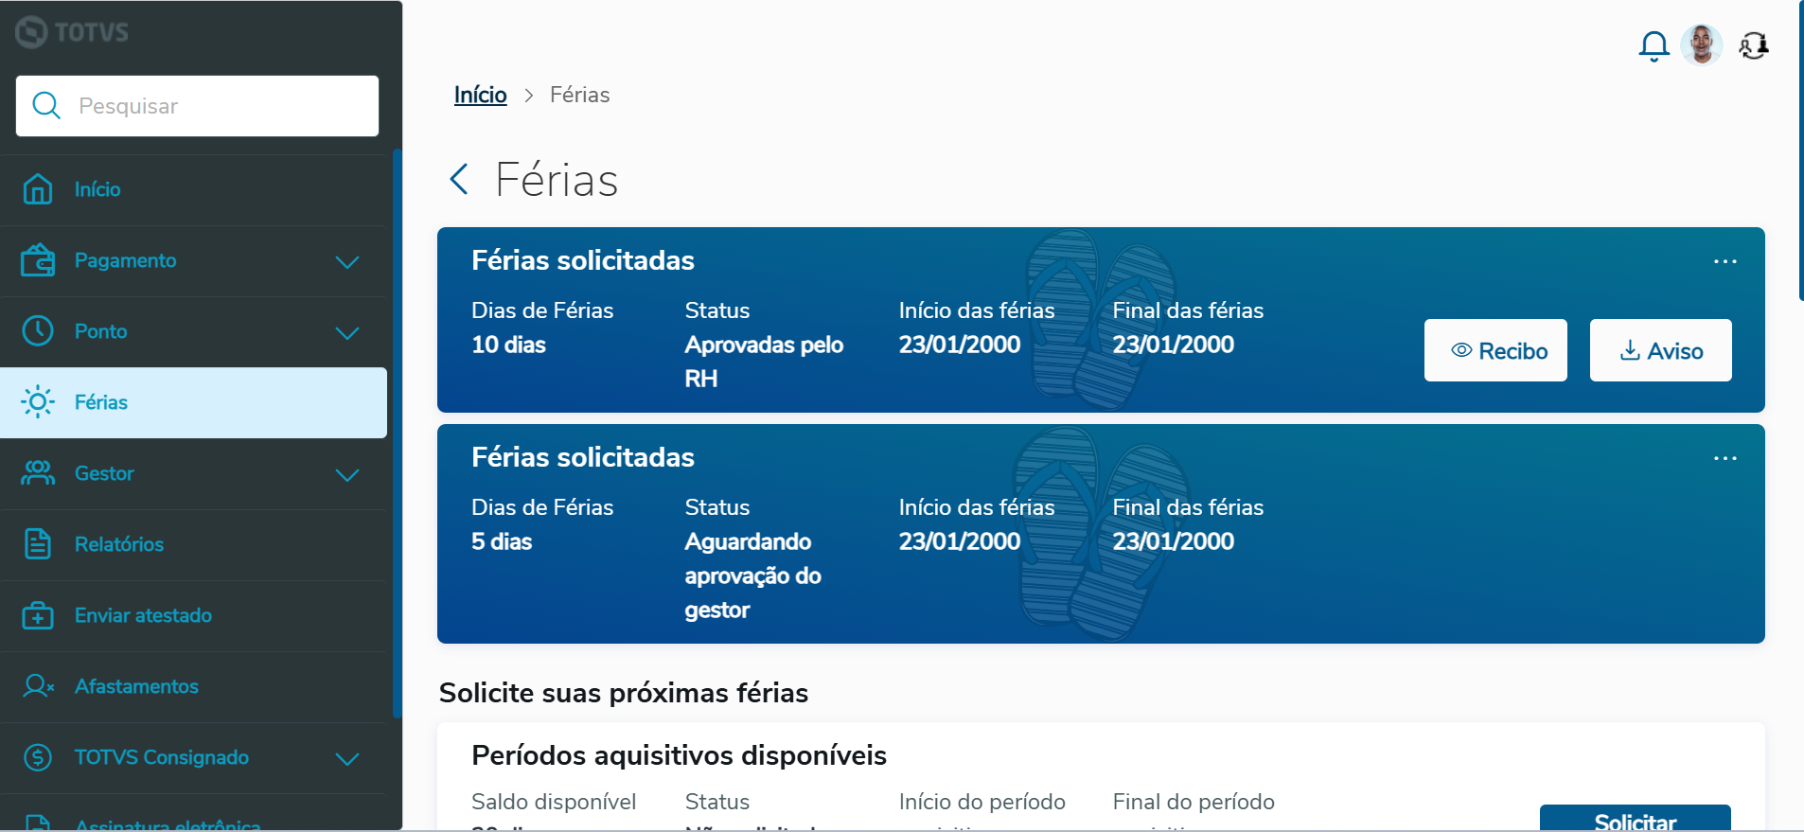Click the notifications bell icon
This screenshot has height=832, width=1804.
click(x=1654, y=45)
